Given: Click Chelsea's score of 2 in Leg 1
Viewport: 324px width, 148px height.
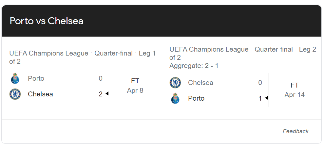Looking at the screenshot, I should coord(101,94).
